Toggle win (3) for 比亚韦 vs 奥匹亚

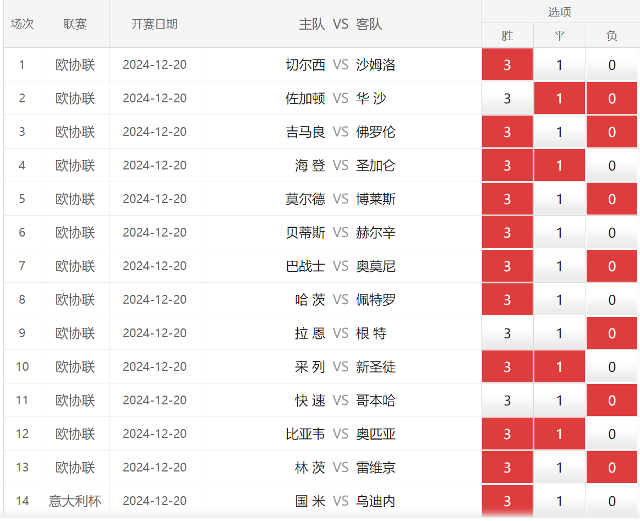click(507, 434)
